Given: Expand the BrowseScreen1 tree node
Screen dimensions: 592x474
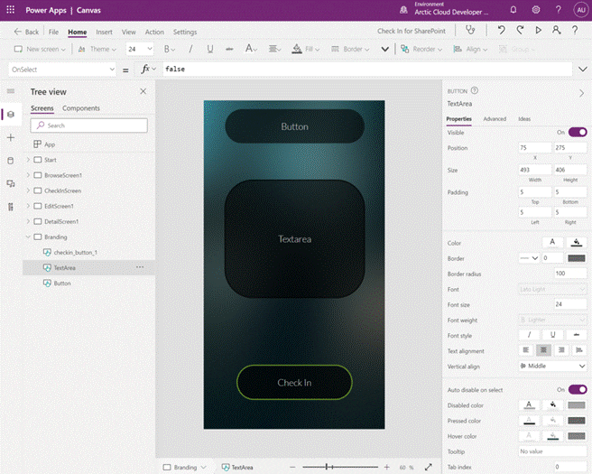Looking at the screenshot, I should [x=28, y=175].
